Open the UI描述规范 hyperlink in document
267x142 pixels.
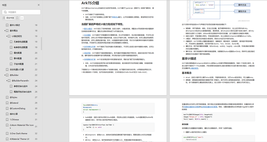point(194,68)
